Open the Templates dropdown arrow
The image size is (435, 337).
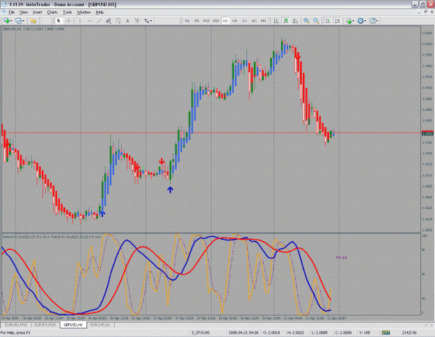pos(377,21)
